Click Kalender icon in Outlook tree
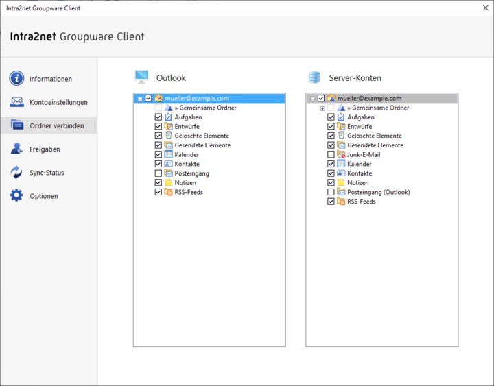Screen dimensions: 494x386 pos(169,154)
